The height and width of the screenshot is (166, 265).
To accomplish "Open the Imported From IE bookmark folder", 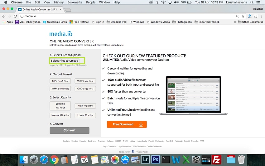I will coord(207,22).
